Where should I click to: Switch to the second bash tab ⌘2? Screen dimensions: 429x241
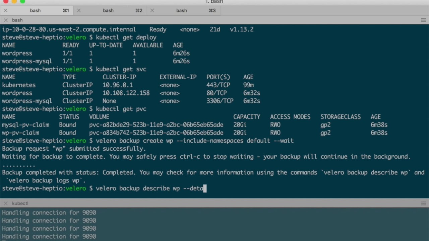point(110,10)
